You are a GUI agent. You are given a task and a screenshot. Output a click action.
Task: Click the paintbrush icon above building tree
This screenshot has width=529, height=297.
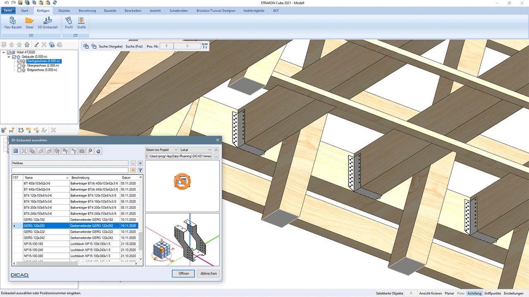[36, 45]
